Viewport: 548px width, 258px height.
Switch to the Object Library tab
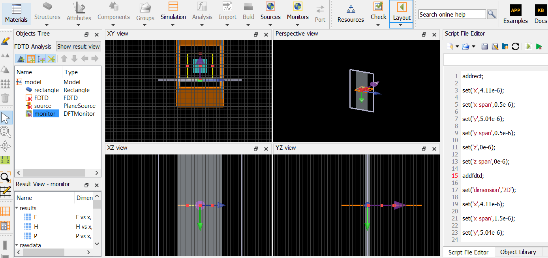click(518, 252)
